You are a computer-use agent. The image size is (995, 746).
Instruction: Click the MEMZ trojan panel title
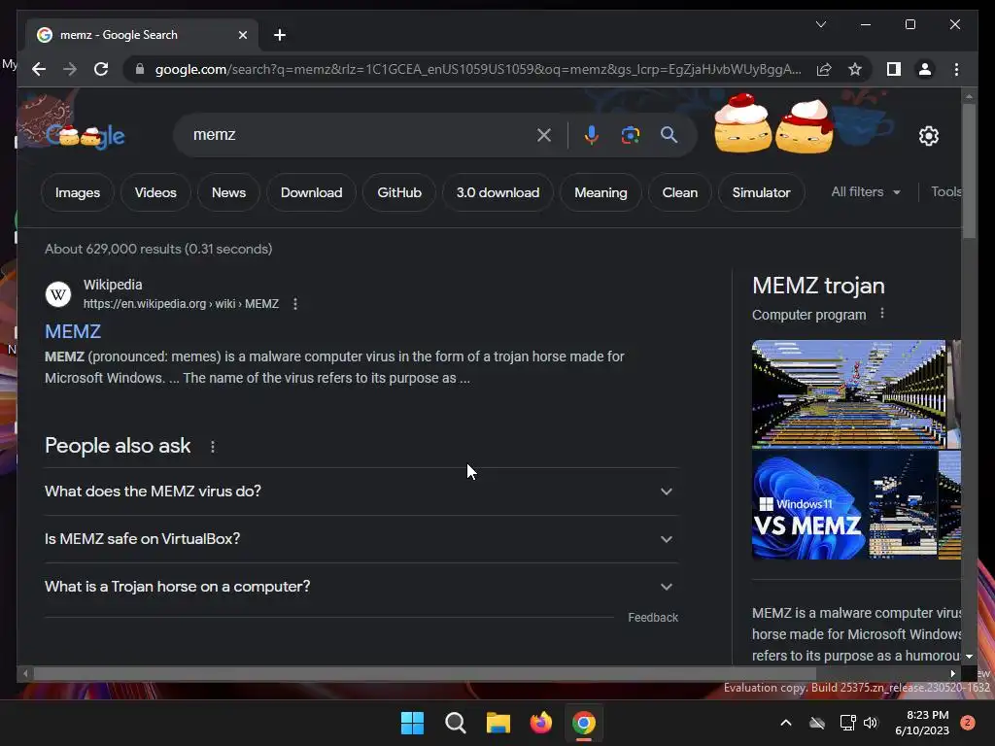click(x=818, y=286)
